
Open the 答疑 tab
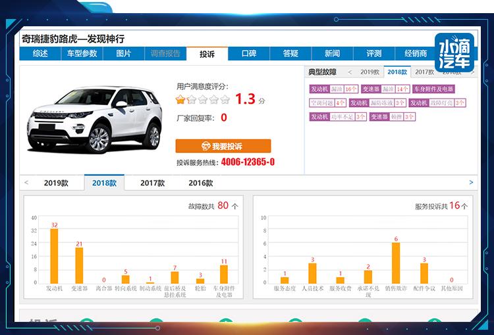coord(290,53)
